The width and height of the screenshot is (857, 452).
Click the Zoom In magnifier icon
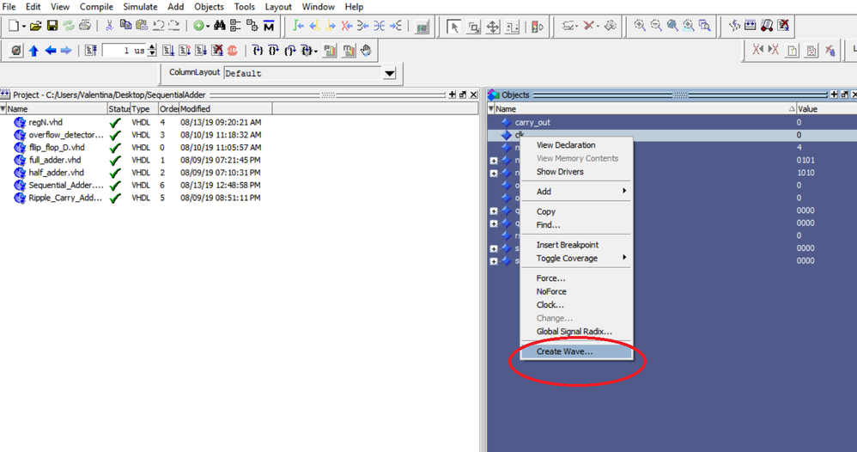[640, 26]
